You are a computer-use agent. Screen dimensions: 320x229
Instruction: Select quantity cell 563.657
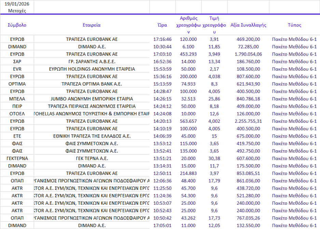click(189, 121)
